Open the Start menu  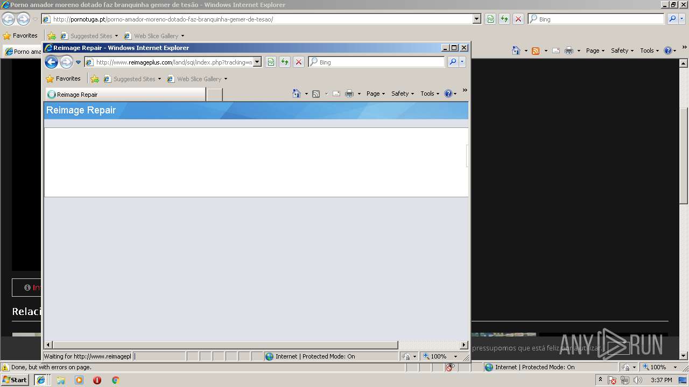(x=15, y=380)
